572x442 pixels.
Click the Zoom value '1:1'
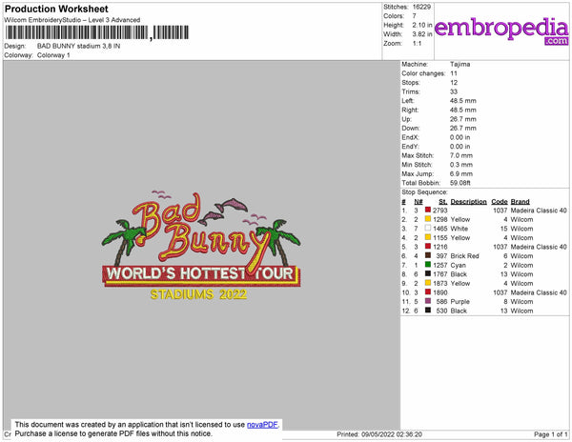click(x=417, y=44)
